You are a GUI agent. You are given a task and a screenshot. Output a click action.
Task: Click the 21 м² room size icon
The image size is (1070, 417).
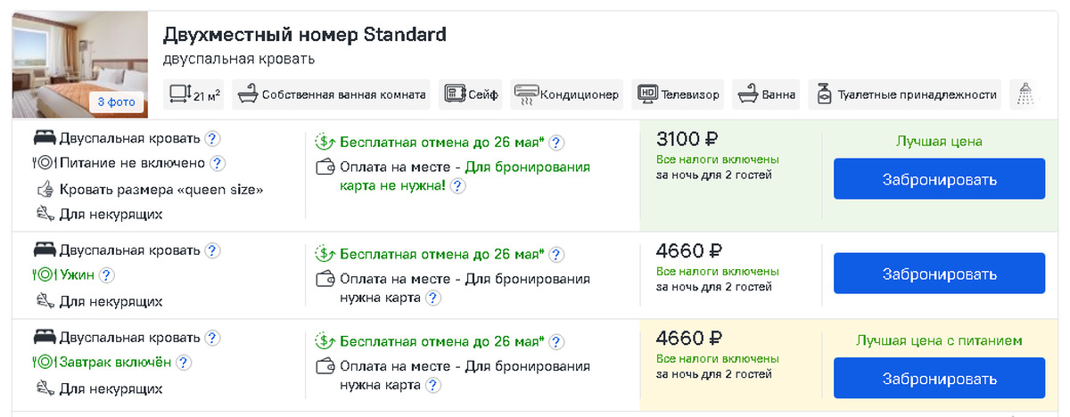(180, 94)
